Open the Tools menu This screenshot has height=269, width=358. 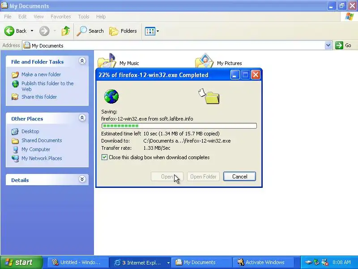tap(84, 17)
